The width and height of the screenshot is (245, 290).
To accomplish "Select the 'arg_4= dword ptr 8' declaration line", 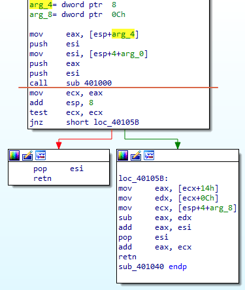I will click(73, 5).
